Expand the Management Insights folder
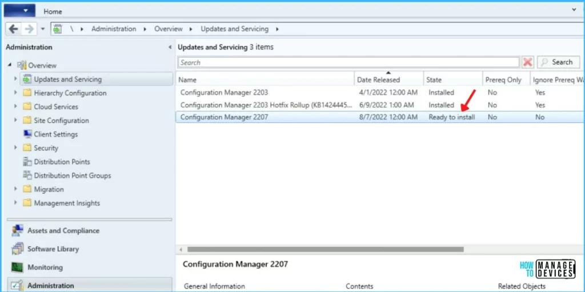This screenshot has width=585, height=292. pos(15,203)
